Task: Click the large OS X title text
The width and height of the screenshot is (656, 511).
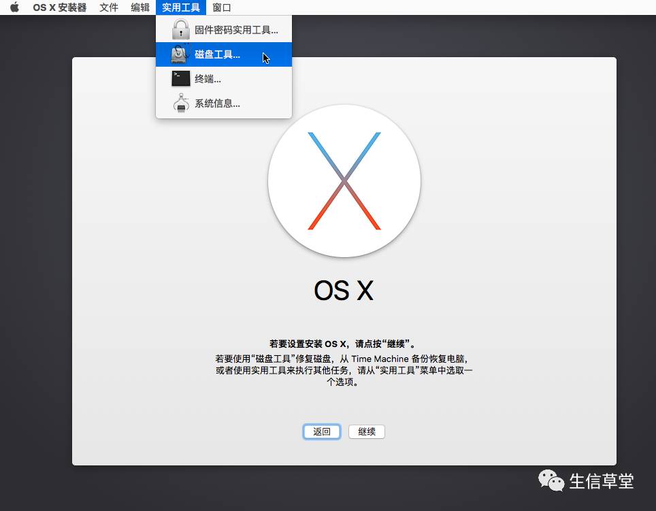Action: (x=344, y=291)
